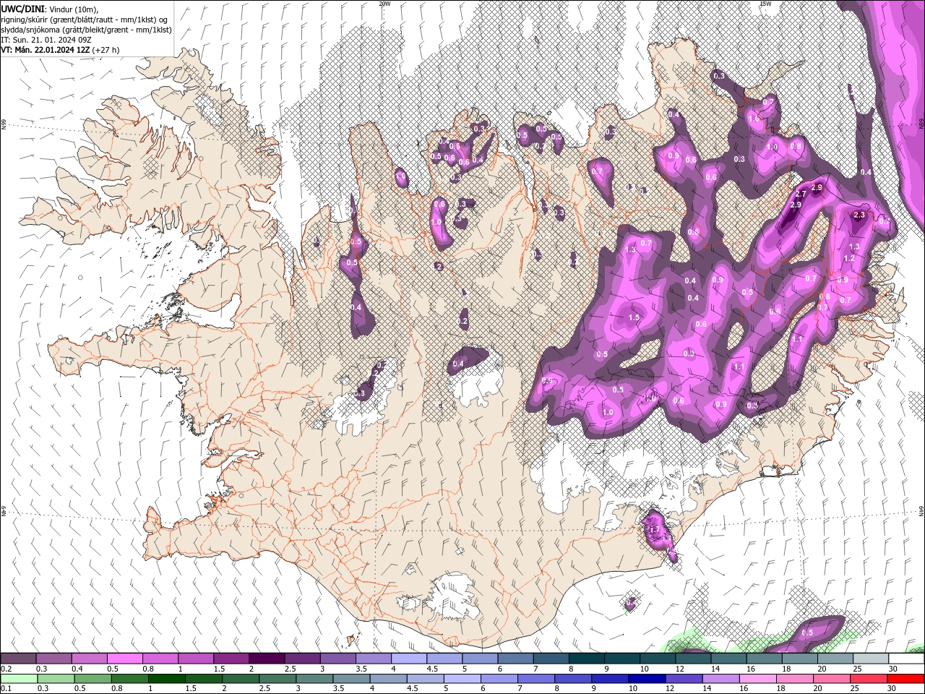Pick upper scale swatch between 18 and 20
The image size is (925, 694).
[799, 659]
